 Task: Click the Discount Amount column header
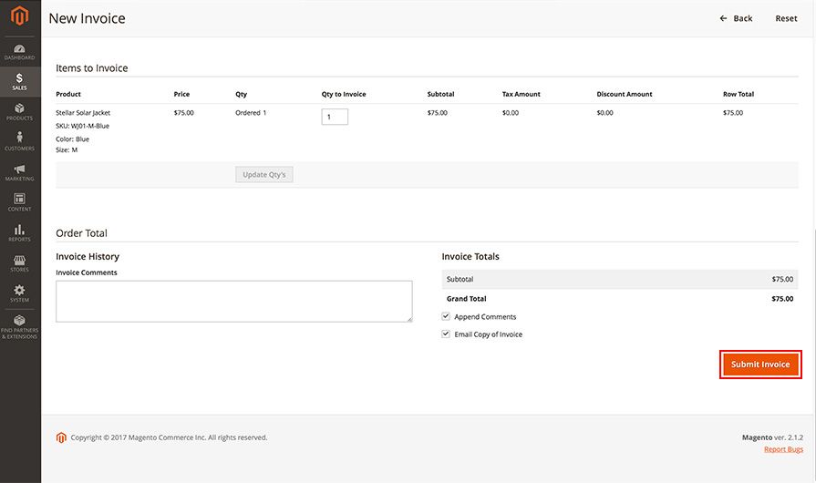(x=625, y=94)
